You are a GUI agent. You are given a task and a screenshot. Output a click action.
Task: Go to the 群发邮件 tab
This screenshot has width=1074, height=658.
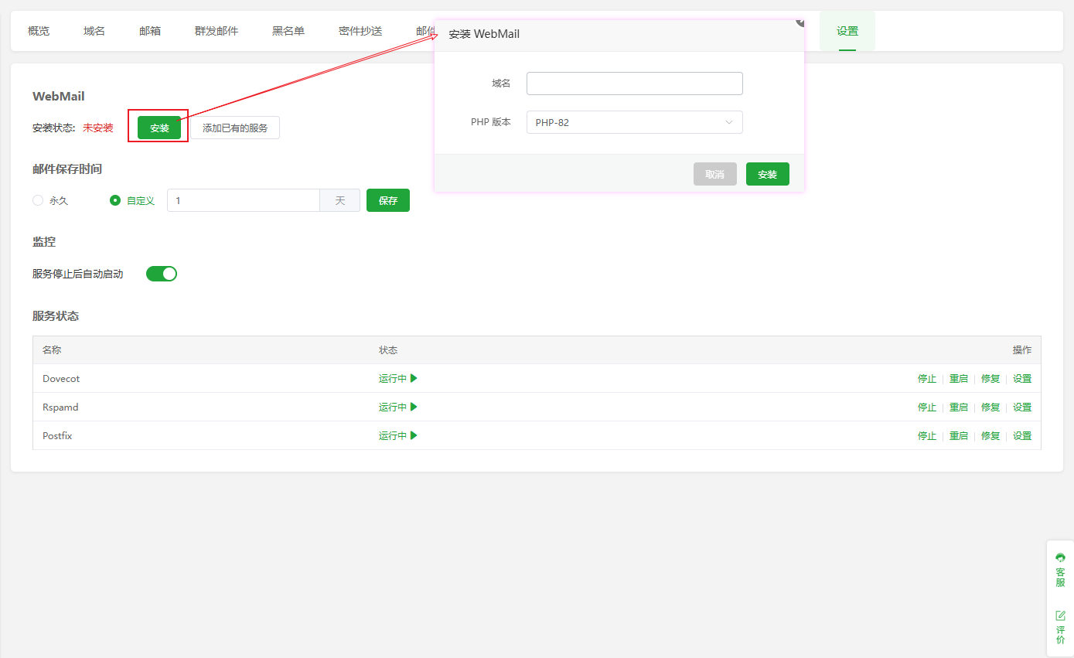[217, 31]
